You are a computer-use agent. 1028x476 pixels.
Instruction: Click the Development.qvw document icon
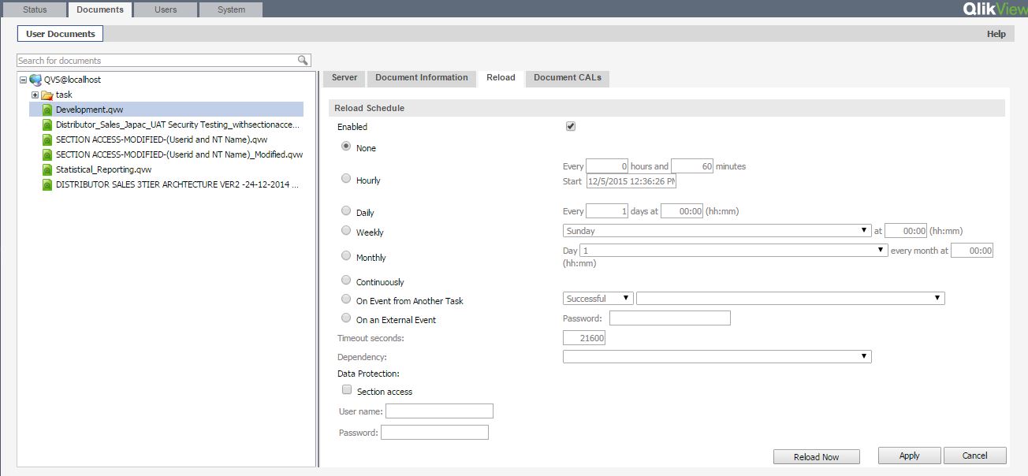[x=47, y=110]
